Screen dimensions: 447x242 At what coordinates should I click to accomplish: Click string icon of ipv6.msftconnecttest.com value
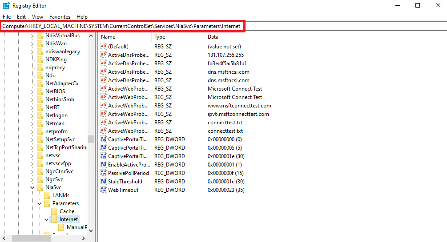pyautogui.click(x=104, y=114)
